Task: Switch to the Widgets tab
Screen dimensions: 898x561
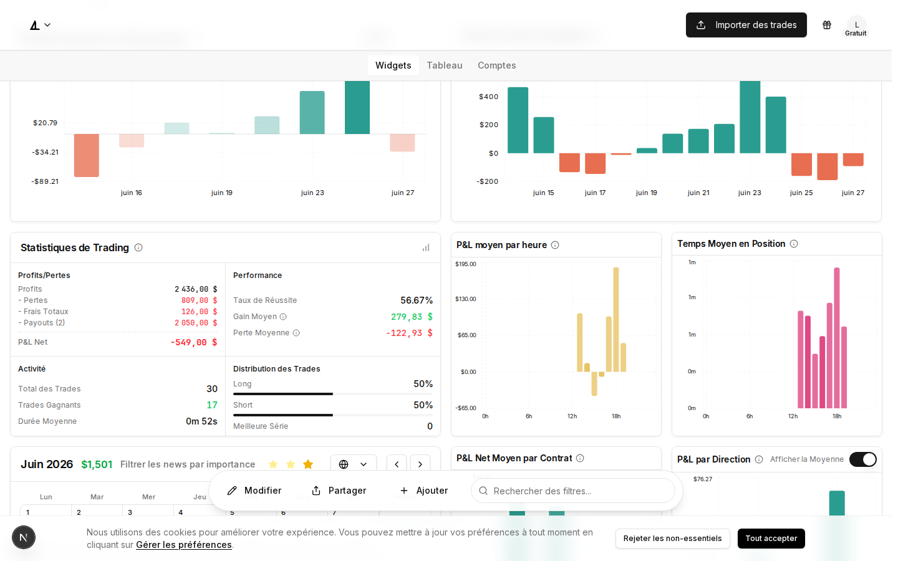Action: pos(393,65)
